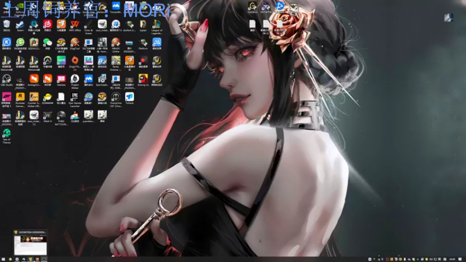Image resolution: width=466 pixels, height=262 pixels.
Task: Open PUBG BATTLEGROUNDS helmet icon
Action: coord(61,118)
